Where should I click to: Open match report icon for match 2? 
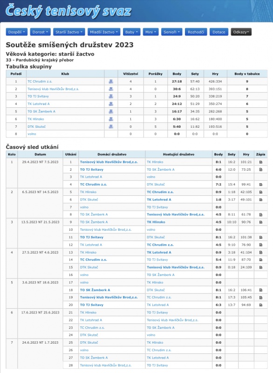(260, 170)
